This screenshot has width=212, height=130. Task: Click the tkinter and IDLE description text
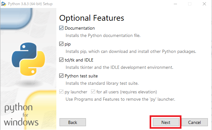click(x=119, y=67)
